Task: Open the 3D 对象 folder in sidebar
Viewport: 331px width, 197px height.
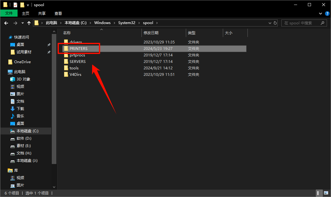Action: pos(23,79)
